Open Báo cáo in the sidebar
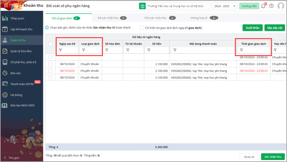Viewport: 287px width, 162px height. (x=22, y=73)
